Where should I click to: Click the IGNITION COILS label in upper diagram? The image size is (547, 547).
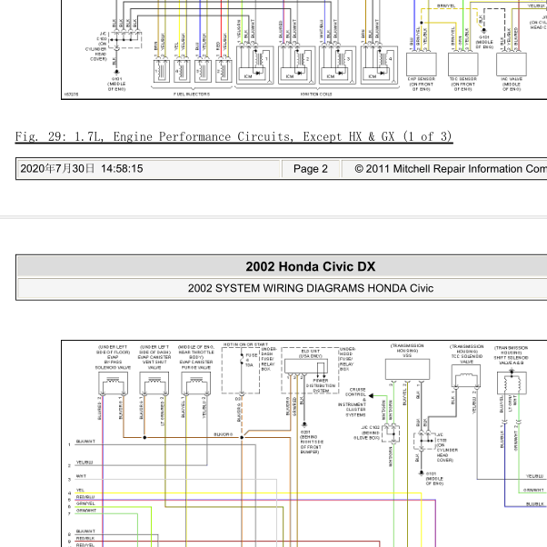(x=316, y=94)
